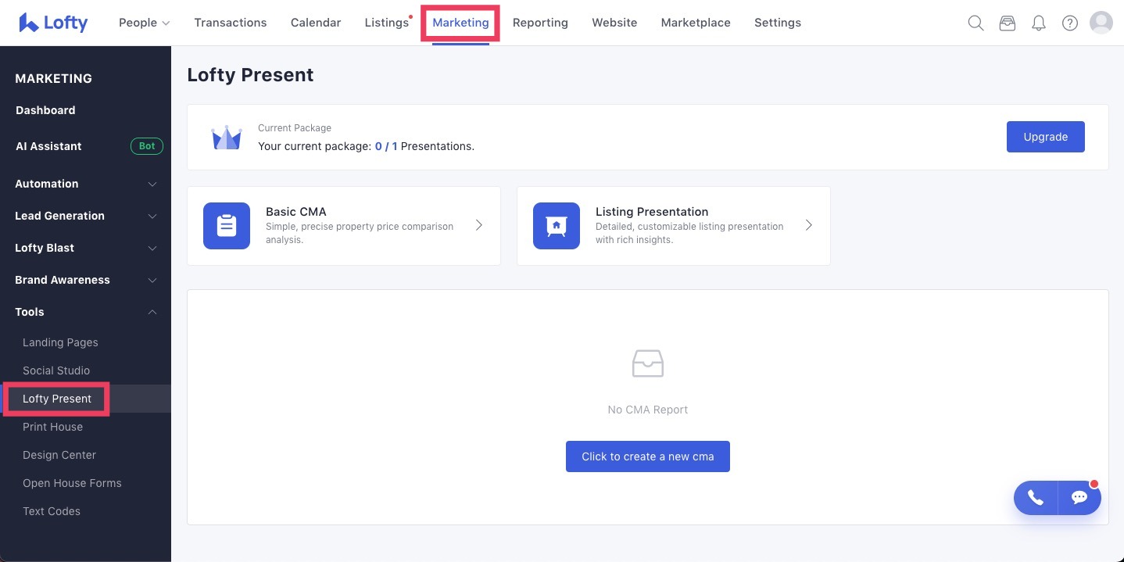The image size is (1124, 562).
Task: Open the user profile avatar
Action: click(1101, 23)
